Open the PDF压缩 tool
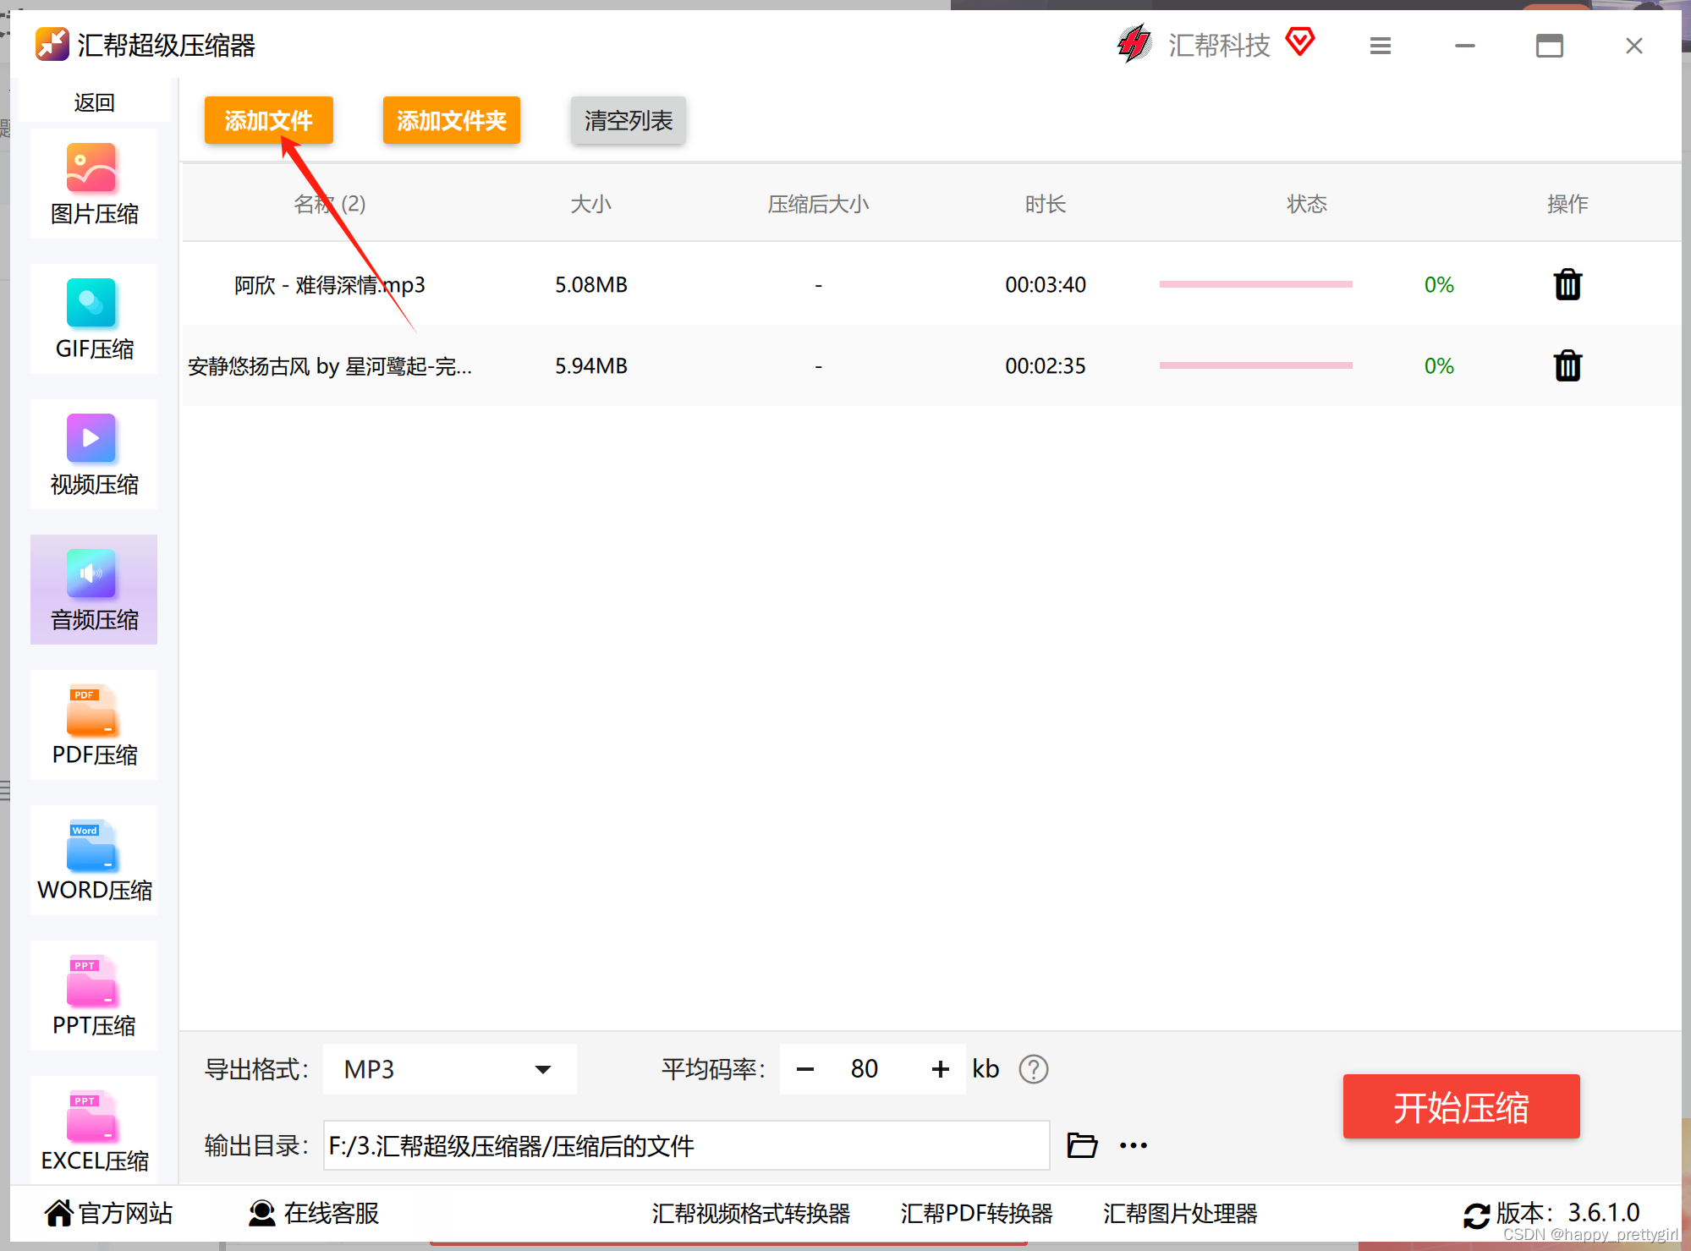This screenshot has width=1691, height=1251. pyautogui.click(x=93, y=725)
